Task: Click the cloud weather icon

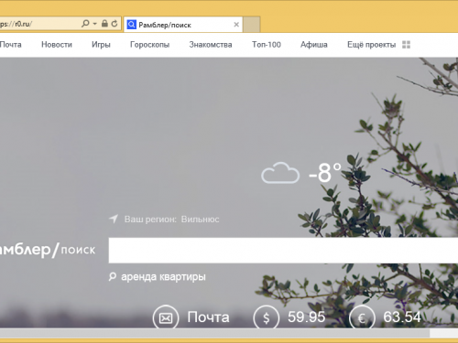Action: [280, 173]
